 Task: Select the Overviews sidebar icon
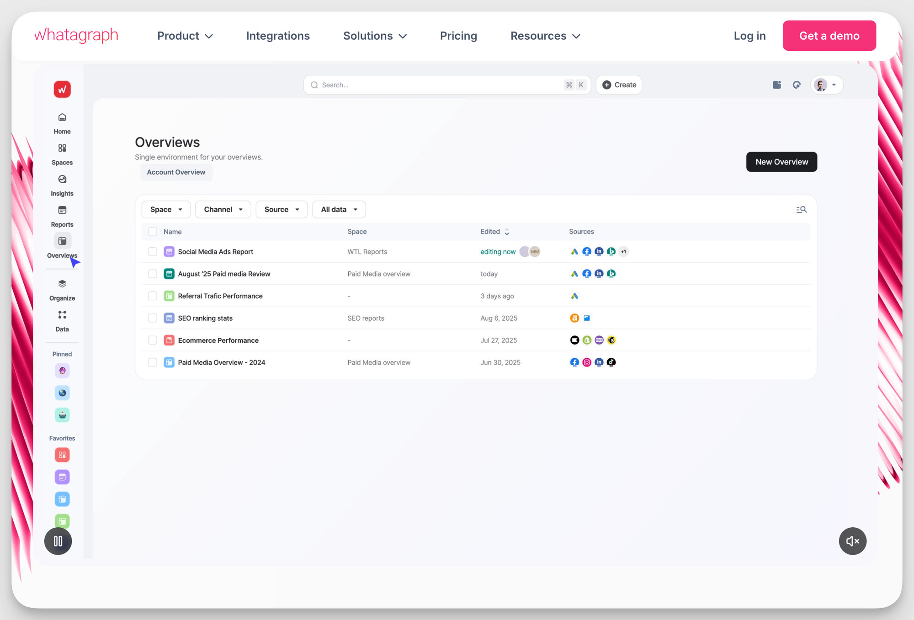click(x=62, y=241)
